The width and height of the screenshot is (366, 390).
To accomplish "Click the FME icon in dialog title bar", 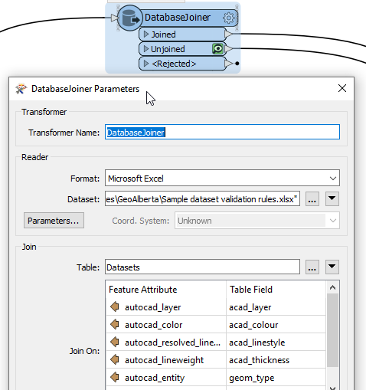I will [x=21, y=89].
